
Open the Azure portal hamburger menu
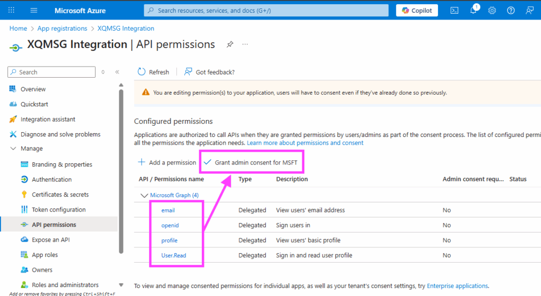click(x=34, y=11)
